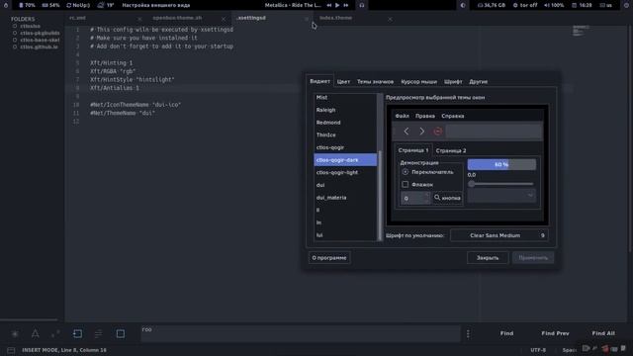Image resolution: width=633 pixels, height=356 pixels.
Task: Click the Закрыть button
Action: (488, 258)
